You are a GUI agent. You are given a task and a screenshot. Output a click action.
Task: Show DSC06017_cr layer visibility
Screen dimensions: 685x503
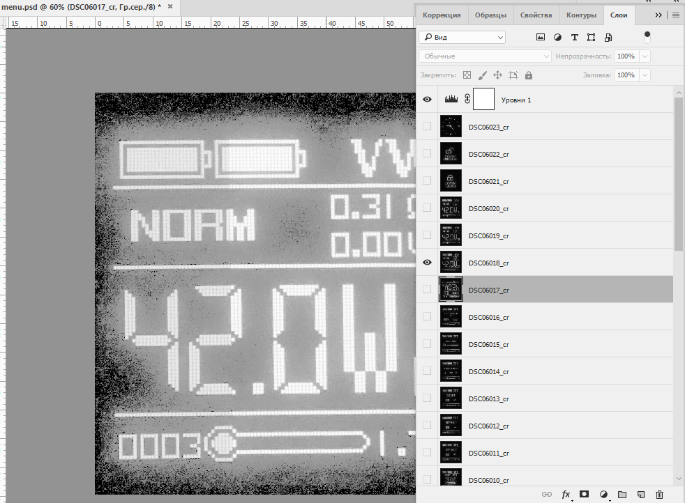point(427,289)
